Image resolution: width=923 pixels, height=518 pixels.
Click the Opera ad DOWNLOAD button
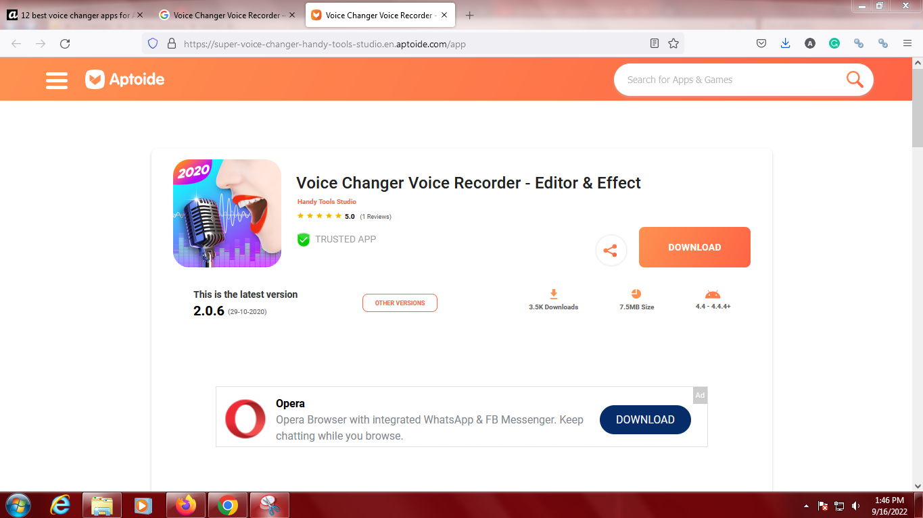click(x=645, y=419)
